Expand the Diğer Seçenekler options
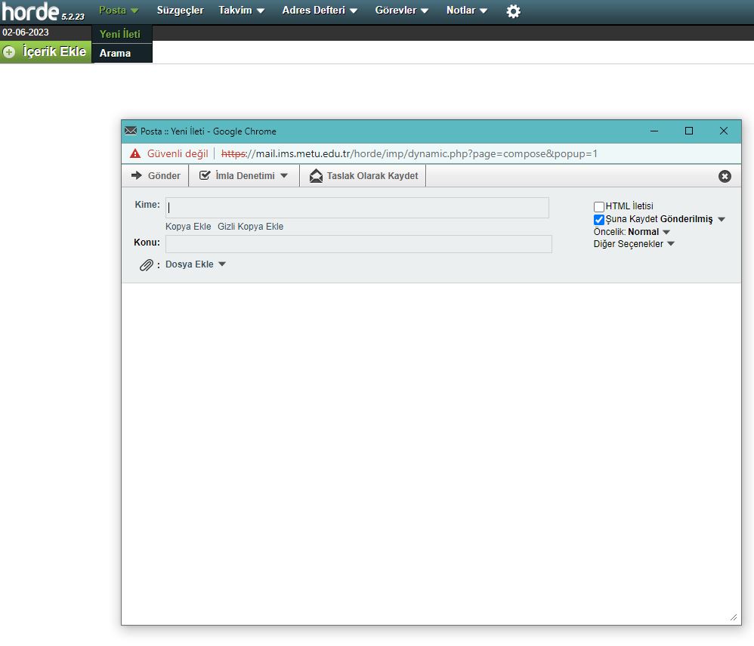The height and width of the screenshot is (646, 754). tap(633, 244)
